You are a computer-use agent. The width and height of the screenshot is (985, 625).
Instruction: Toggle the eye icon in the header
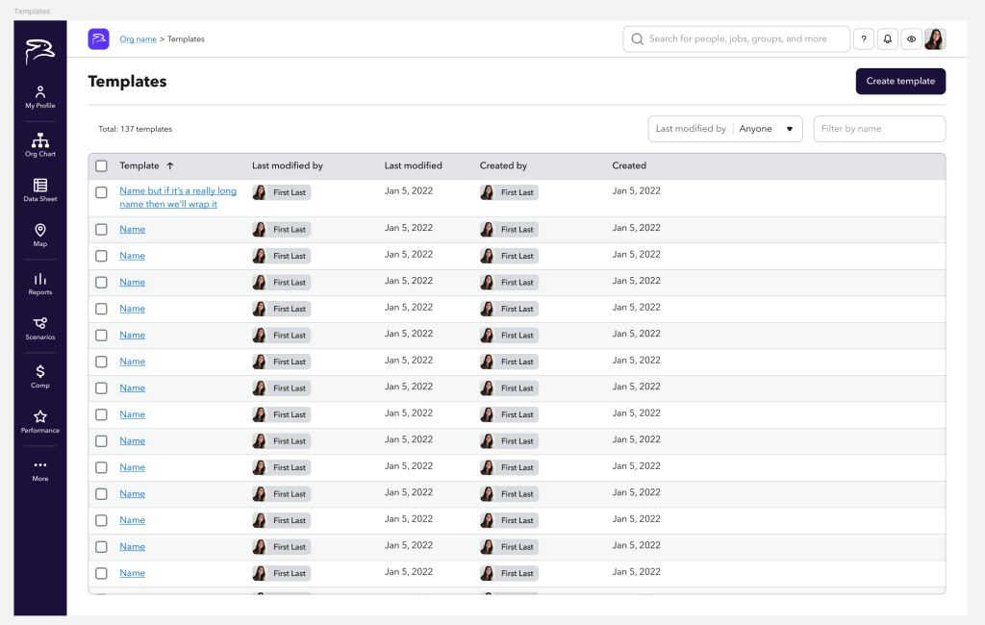tap(911, 38)
